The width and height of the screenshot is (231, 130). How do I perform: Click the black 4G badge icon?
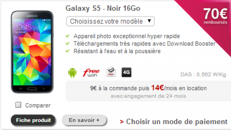point(126,72)
